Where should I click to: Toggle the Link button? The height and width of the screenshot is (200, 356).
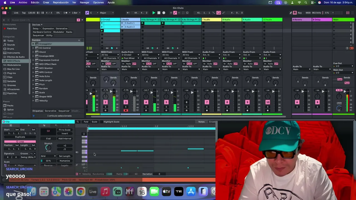coord(16,13)
